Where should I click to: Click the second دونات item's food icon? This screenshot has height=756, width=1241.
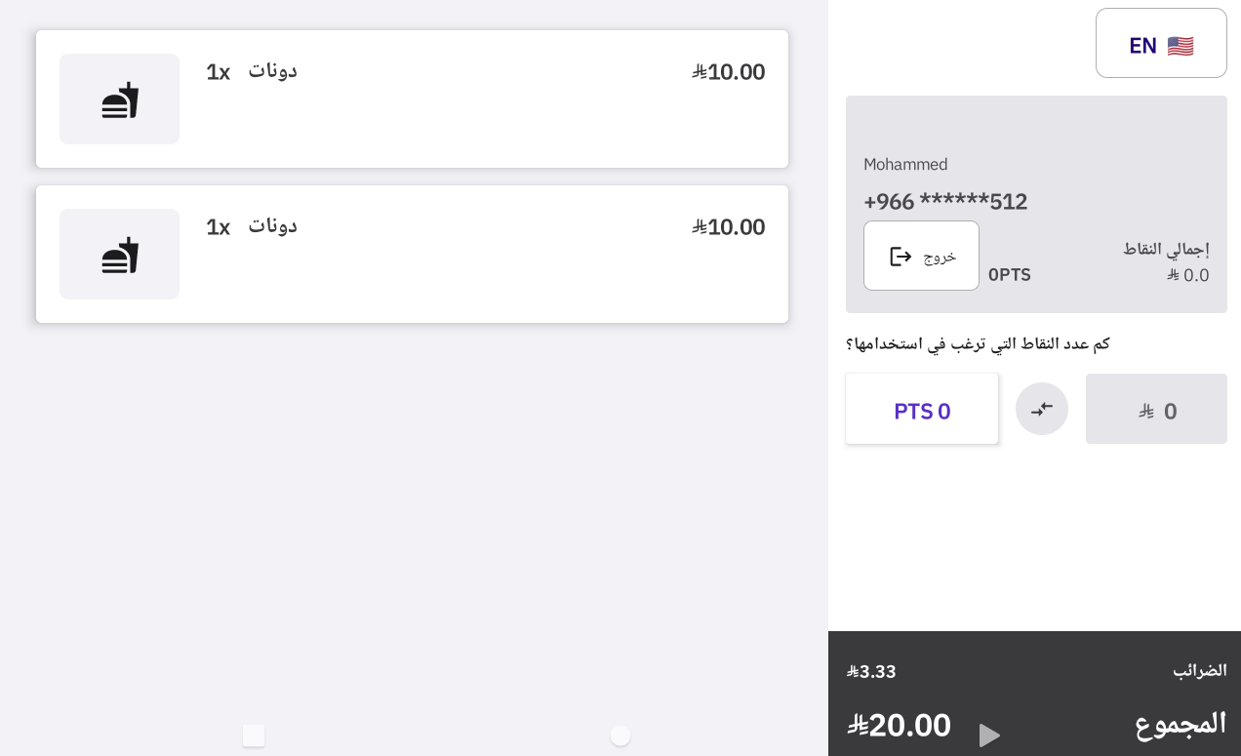(x=120, y=255)
